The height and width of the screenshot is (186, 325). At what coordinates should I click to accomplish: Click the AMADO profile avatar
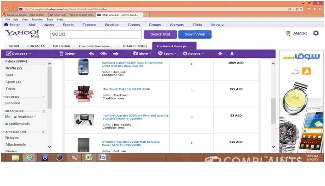pos(288,34)
